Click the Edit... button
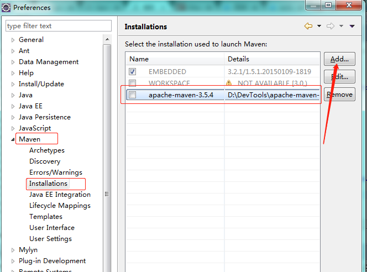Viewport: 367px width, 272px height. tap(339, 76)
